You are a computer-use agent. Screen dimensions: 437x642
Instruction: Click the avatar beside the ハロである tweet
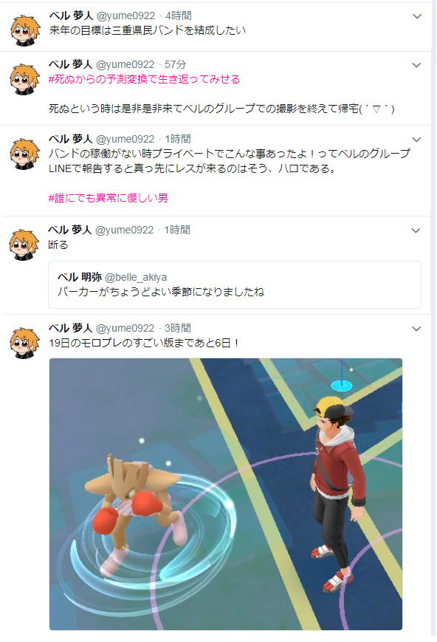(x=25, y=154)
